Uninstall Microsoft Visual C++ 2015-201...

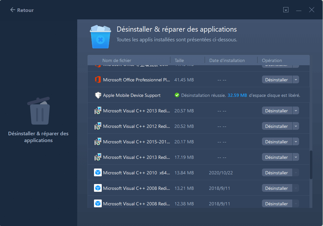(x=277, y=142)
